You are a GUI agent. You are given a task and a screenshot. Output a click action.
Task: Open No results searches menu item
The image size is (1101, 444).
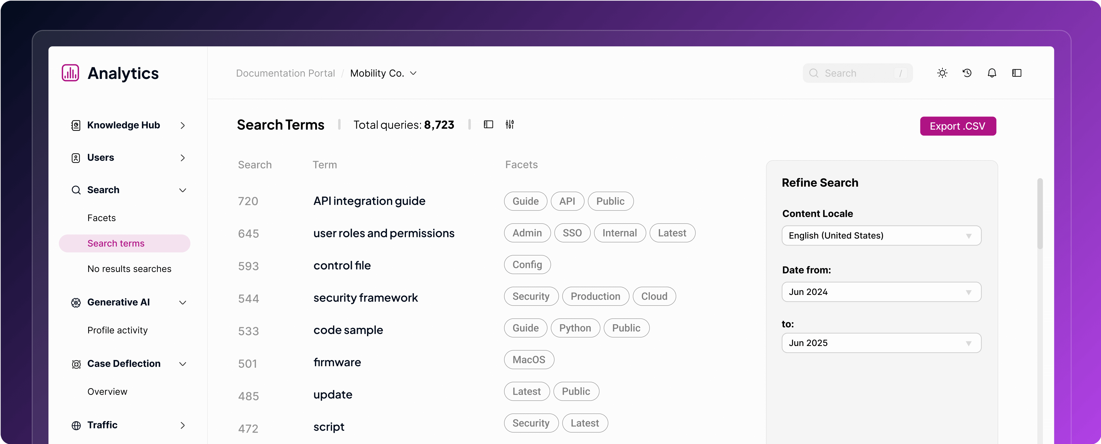(129, 269)
